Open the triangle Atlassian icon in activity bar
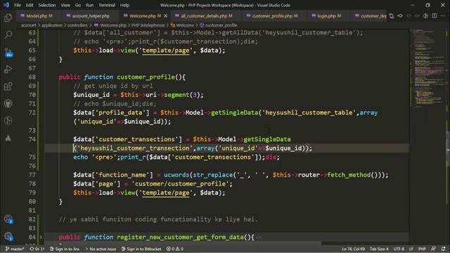The image size is (450, 253). point(8,138)
